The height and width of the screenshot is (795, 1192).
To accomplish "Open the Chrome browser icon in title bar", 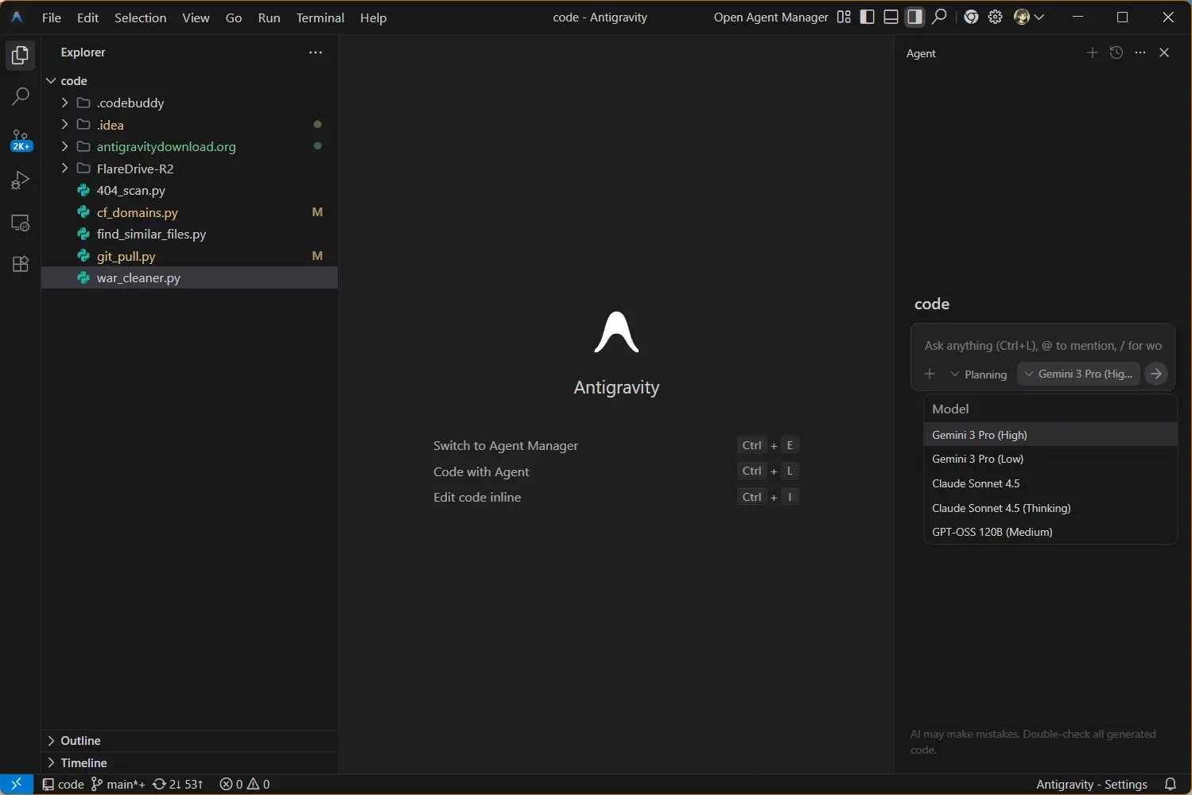I will (971, 17).
